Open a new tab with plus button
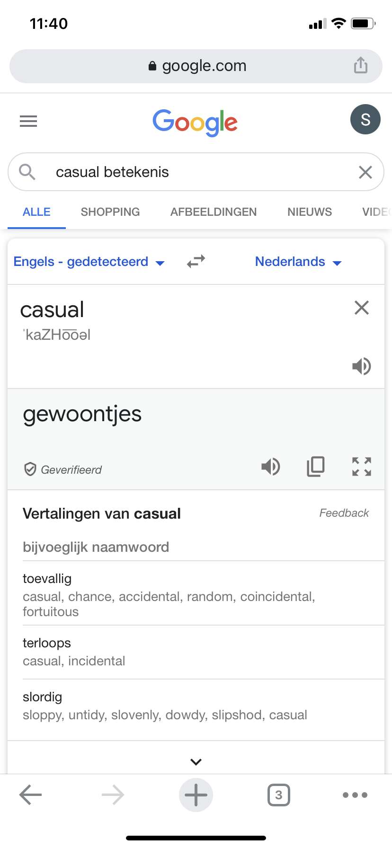 tap(196, 795)
